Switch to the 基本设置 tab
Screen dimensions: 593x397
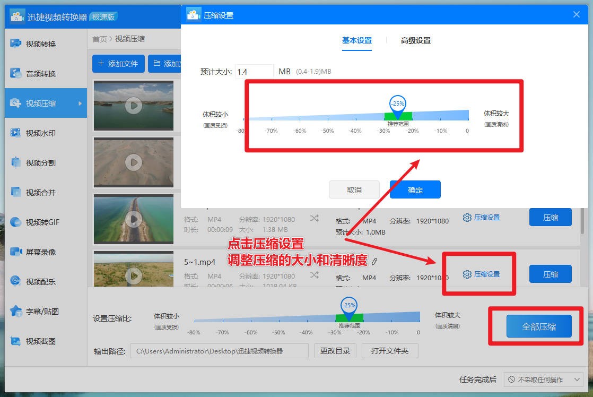(x=356, y=39)
